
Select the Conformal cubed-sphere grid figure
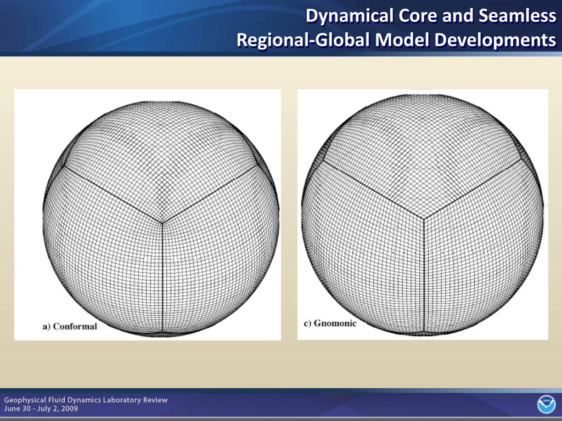point(148,215)
